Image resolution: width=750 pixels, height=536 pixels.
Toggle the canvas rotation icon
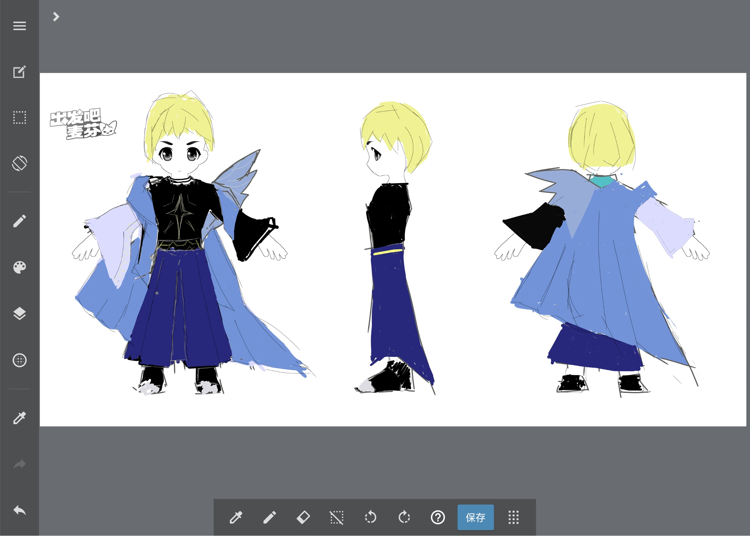[19, 163]
